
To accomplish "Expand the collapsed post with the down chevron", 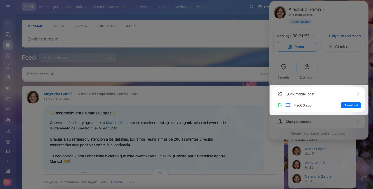I will (x=160, y=173).
